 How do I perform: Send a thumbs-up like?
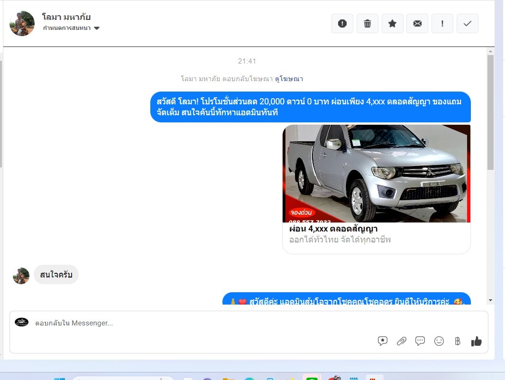click(477, 341)
